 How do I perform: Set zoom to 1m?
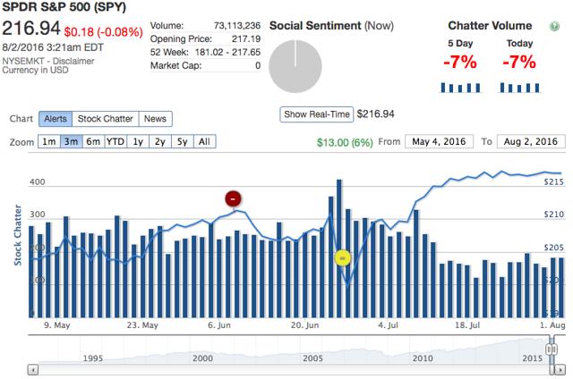[x=49, y=141]
